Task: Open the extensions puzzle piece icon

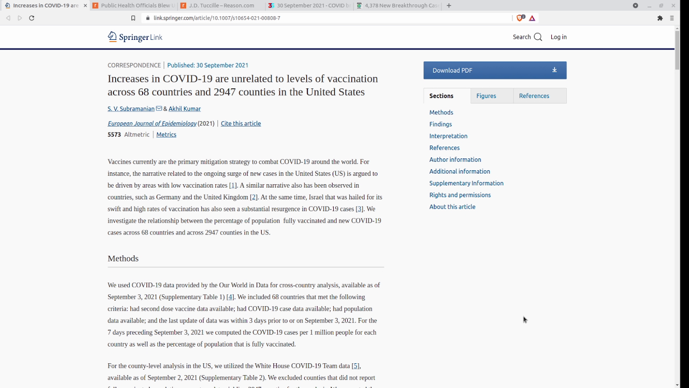Action: point(660,18)
